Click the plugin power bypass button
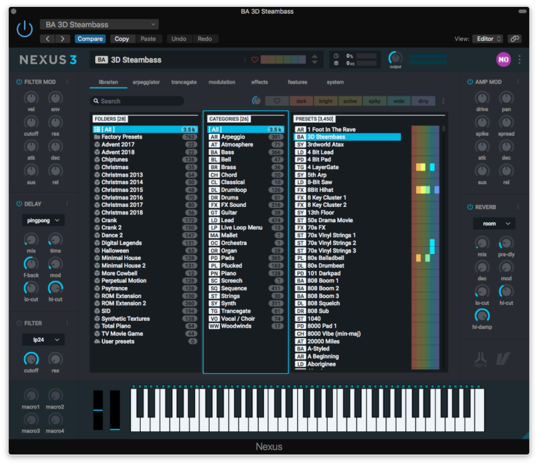Image resolution: width=538 pixels, height=465 pixels. (x=25, y=29)
